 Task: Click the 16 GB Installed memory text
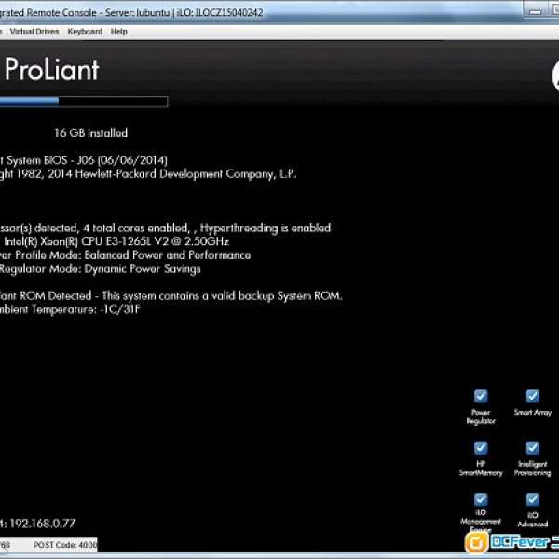pyautogui.click(x=90, y=133)
